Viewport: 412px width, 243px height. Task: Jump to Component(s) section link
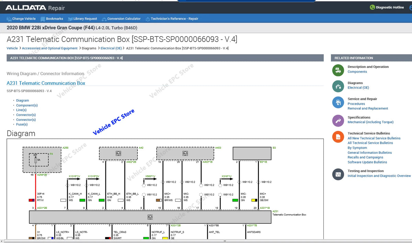[27, 105]
